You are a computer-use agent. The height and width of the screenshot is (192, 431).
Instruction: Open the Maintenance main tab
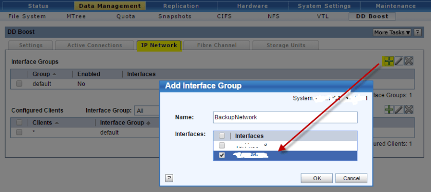tap(396, 6)
